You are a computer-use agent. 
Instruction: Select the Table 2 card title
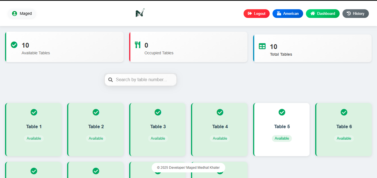tap(96, 127)
